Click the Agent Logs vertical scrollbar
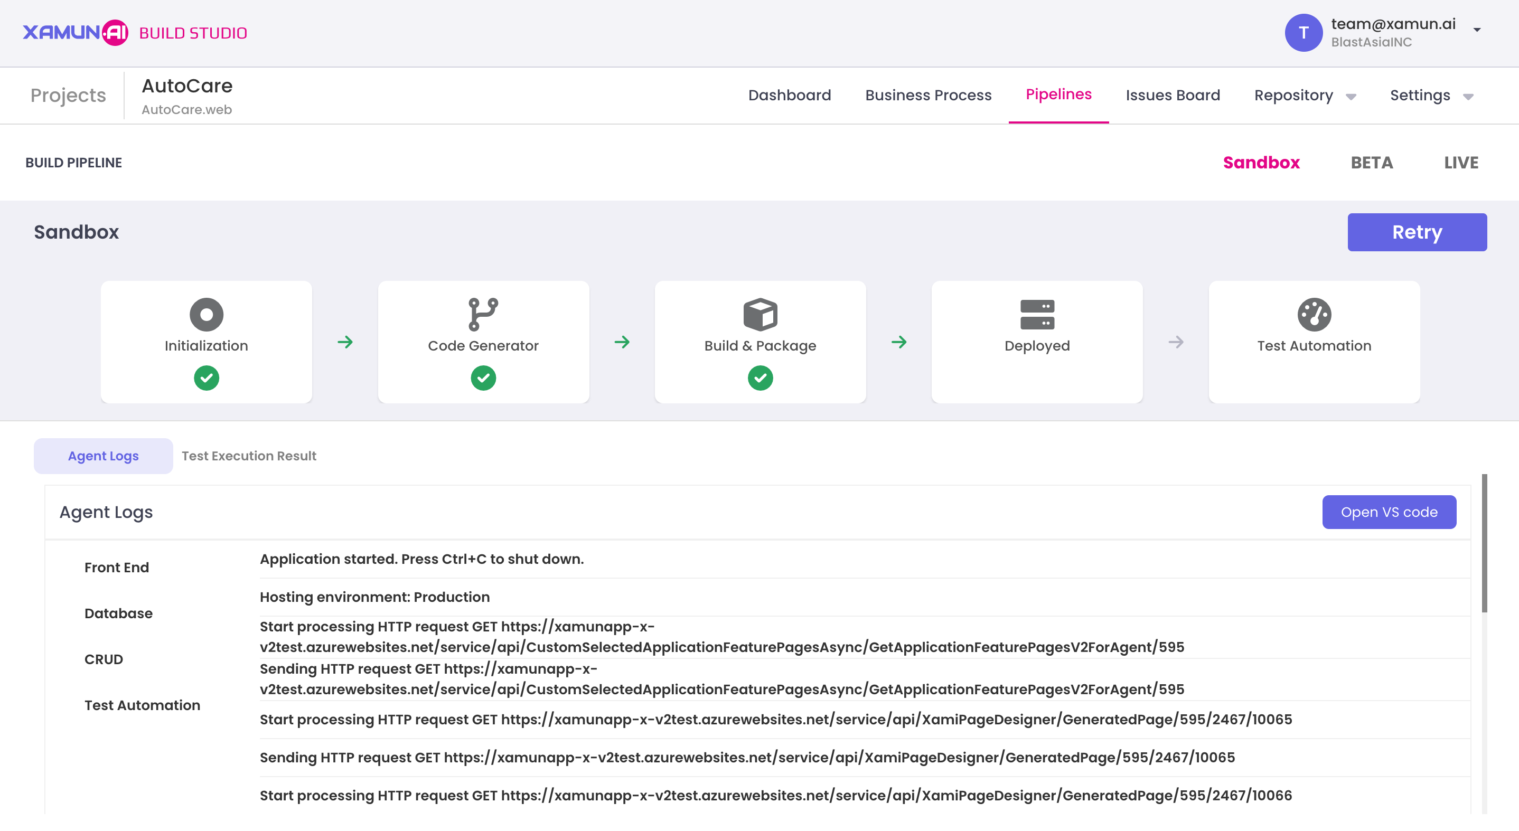 point(1484,542)
